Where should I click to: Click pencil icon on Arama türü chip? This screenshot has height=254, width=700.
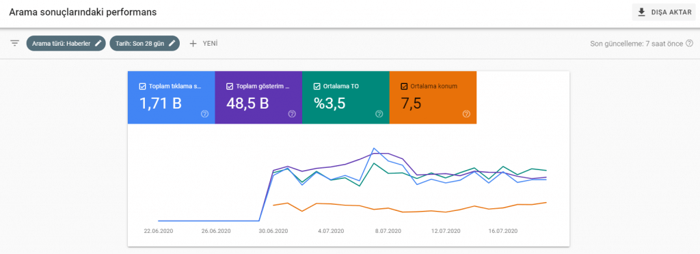[x=98, y=43]
